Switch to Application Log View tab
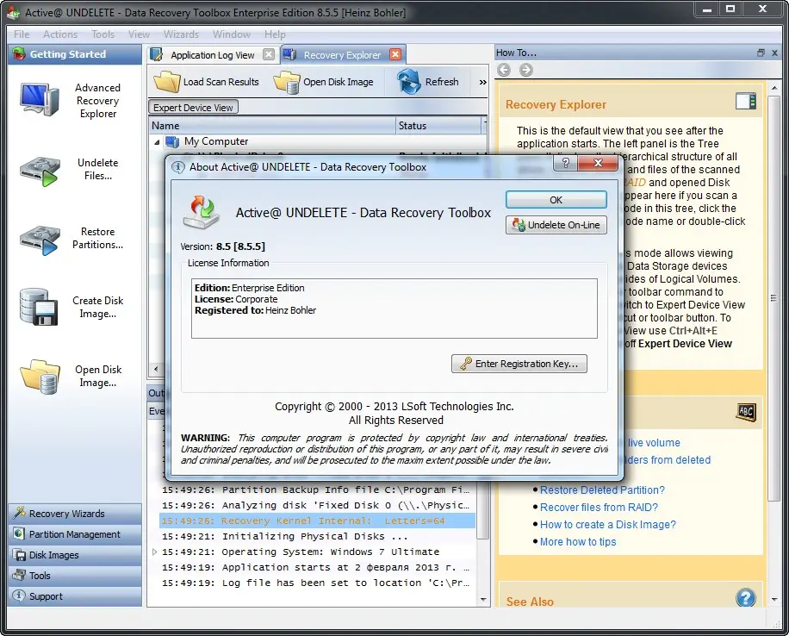Viewport: 789px width, 636px height. point(213,55)
